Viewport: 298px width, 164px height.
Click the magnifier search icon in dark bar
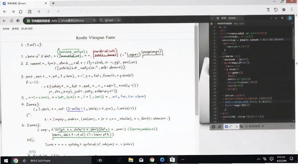click(101, 20)
